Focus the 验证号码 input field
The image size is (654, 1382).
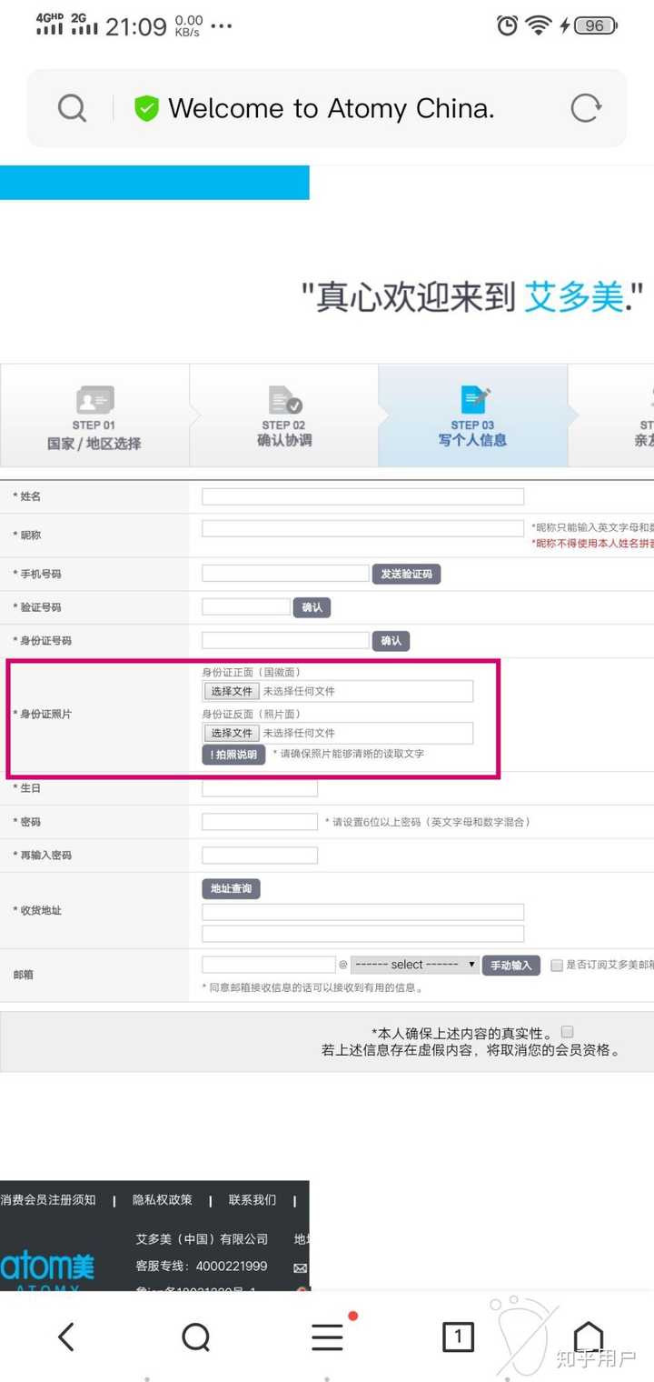tap(246, 606)
